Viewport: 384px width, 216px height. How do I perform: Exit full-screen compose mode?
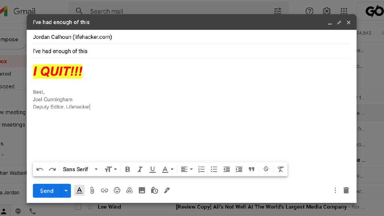coord(339,23)
